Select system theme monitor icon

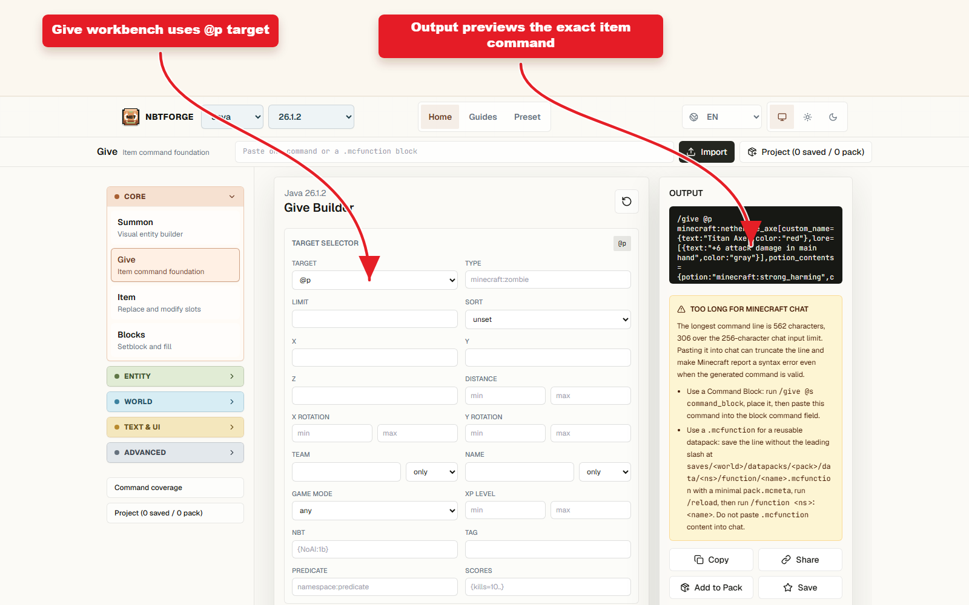(x=782, y=117)
